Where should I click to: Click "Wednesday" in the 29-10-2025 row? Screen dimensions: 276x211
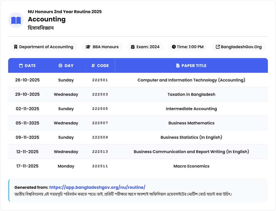pyautogui.click(x=66, y=94)
